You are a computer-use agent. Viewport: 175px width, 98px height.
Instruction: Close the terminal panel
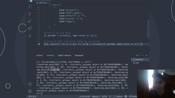coord(147,56)
